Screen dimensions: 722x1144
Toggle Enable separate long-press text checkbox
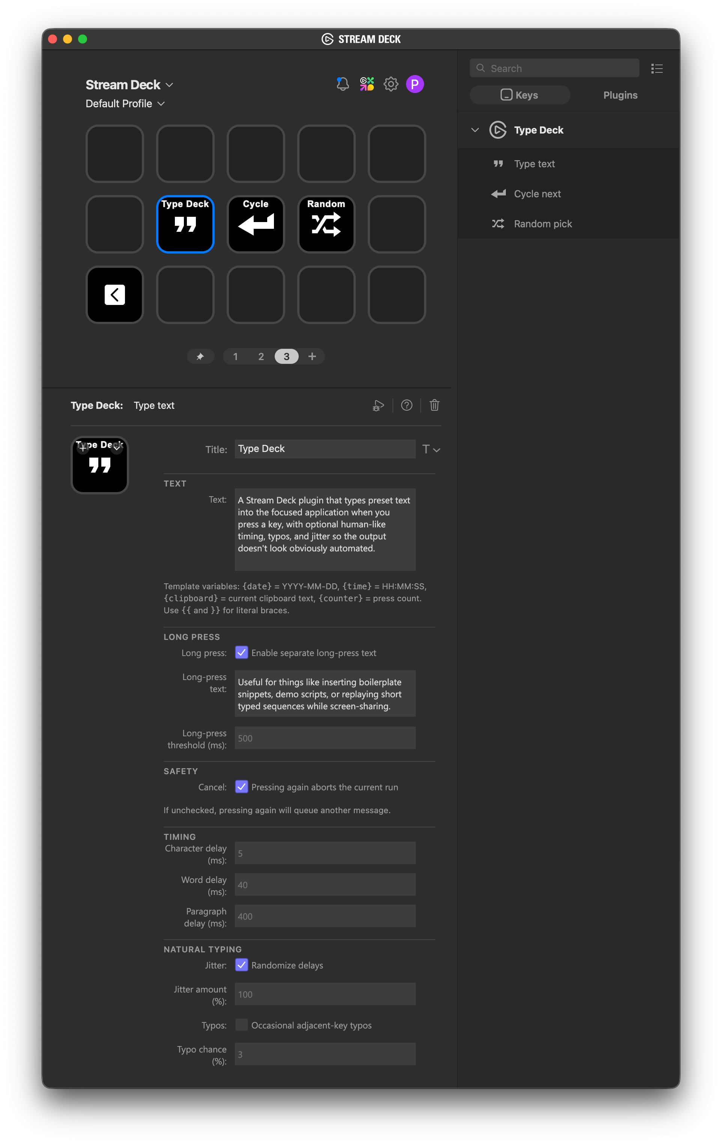pyautogui.click(x=241, y=652)
